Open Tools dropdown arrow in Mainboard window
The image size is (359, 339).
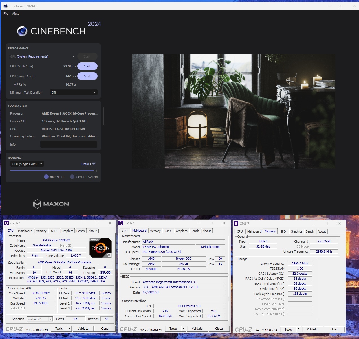coord(183,329)
